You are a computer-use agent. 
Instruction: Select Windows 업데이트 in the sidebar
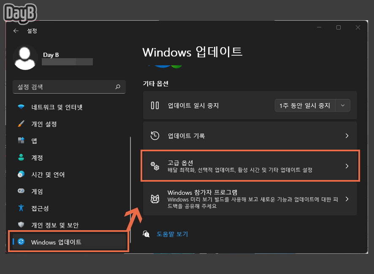coord(69,242)
